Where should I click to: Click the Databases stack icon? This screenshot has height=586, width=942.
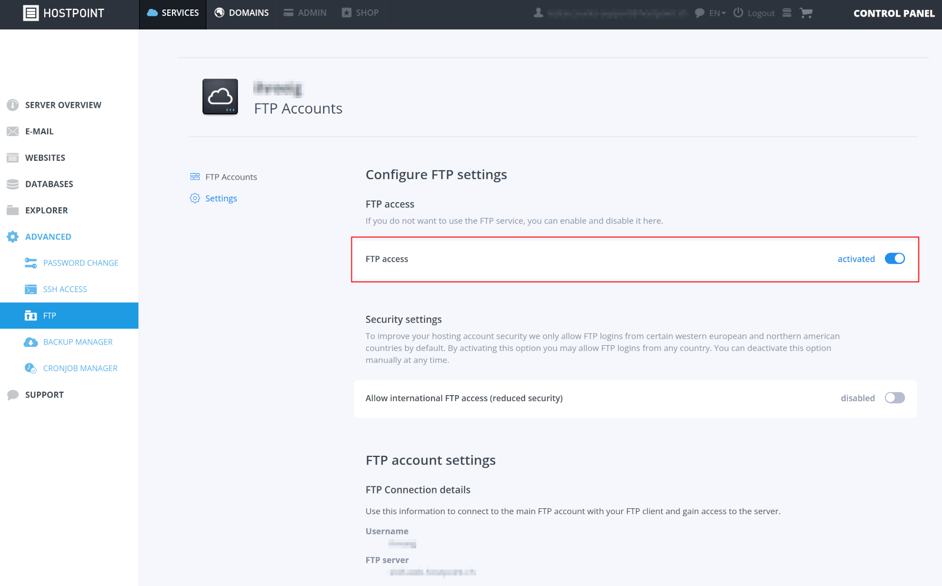point(12,184)
